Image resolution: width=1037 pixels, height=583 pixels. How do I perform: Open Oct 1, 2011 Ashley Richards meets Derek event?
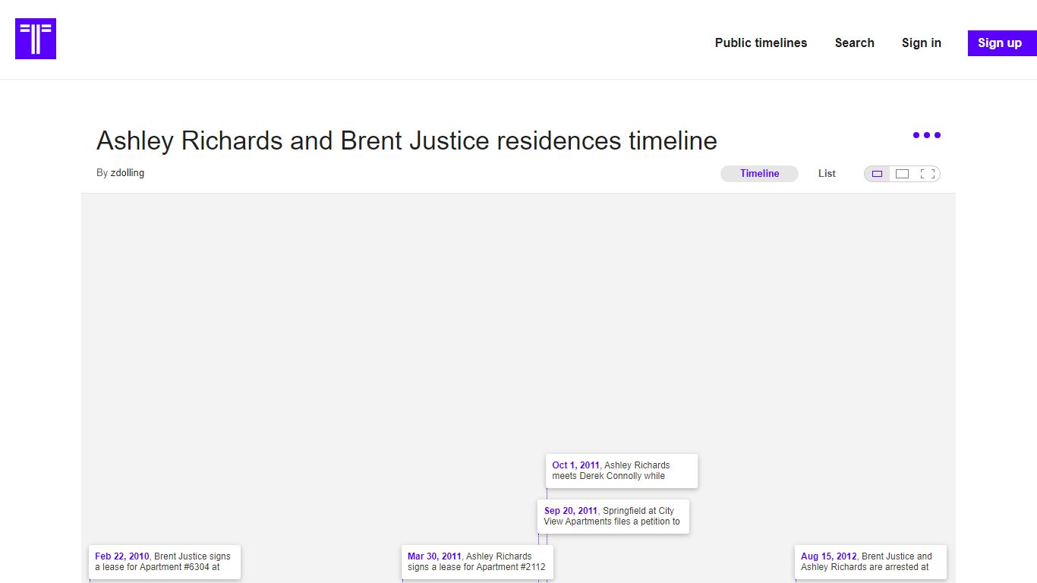(x=622, y=471)
